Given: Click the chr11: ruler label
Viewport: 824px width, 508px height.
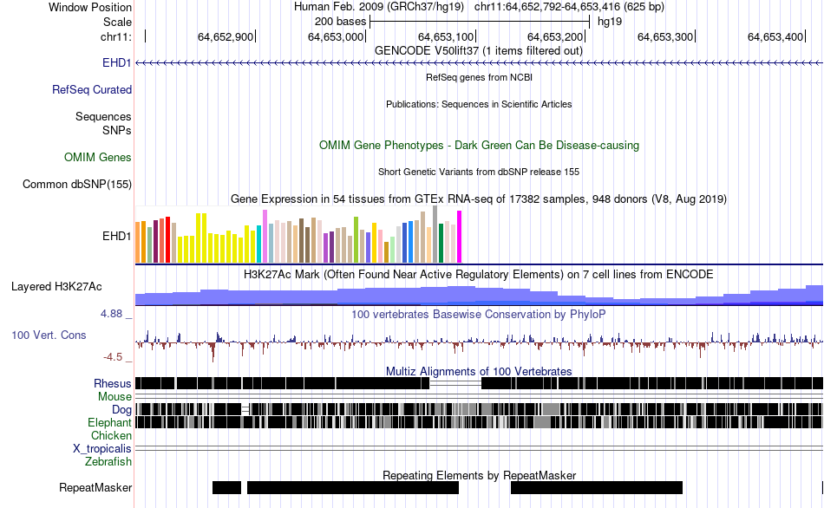Looking at the screenshot, I should pyautogui.click(x=116, y=36).
